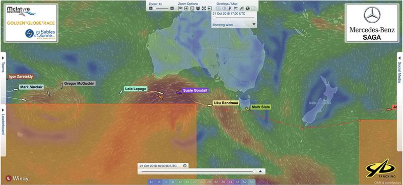Click the Golden Globe Race logo
The image size is (403, 185).
(31, 23)
